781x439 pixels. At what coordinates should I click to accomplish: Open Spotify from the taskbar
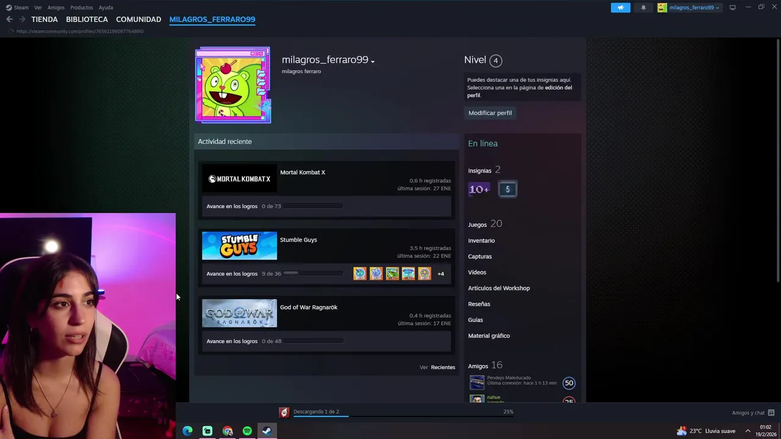tap(247, 431)
